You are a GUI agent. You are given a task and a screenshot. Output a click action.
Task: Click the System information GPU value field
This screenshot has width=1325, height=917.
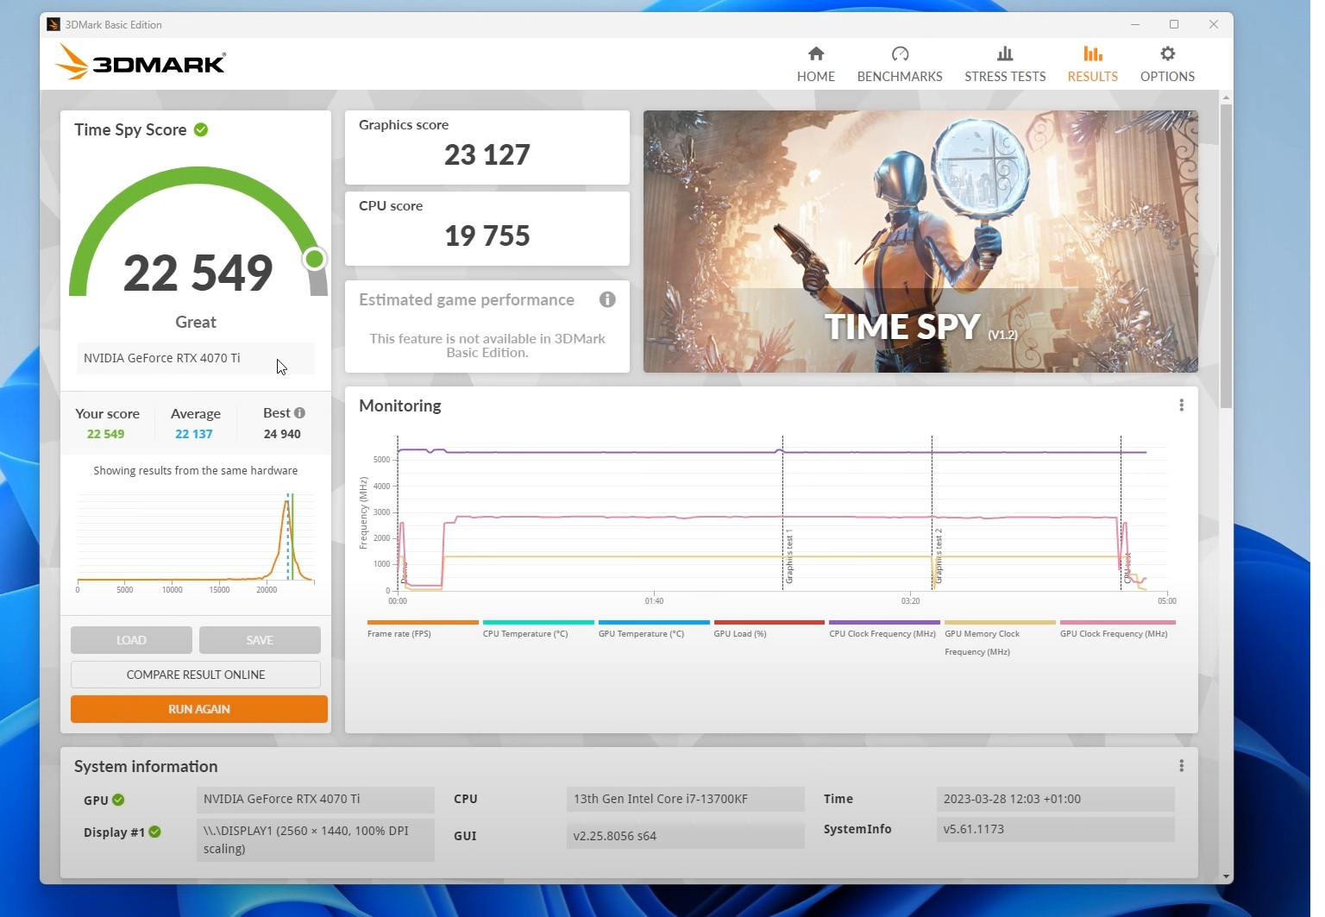tap(316, 799)
